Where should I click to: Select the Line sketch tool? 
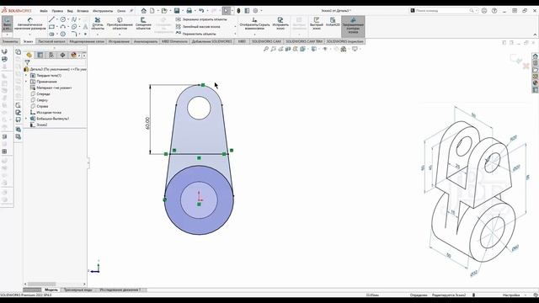tap(51, 19)
